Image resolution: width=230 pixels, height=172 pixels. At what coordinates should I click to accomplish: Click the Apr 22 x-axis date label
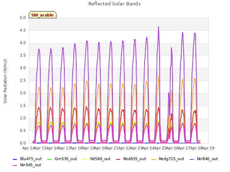click(124, 148)
